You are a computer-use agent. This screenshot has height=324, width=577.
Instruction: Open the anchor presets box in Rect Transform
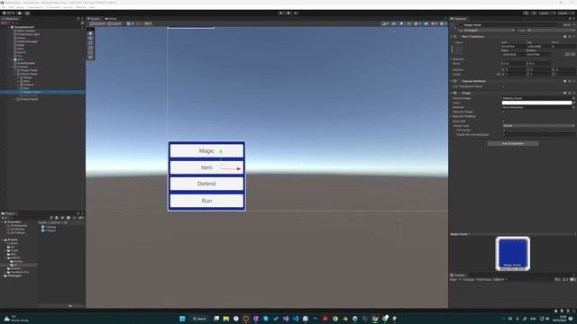458,49
